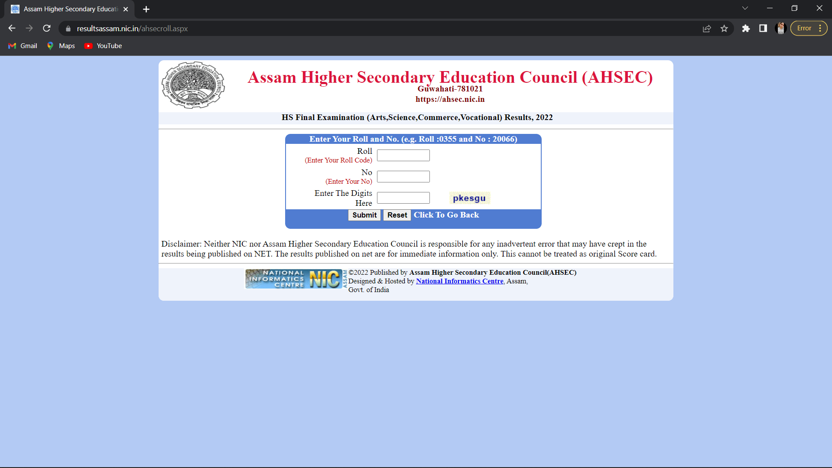The image size is (832, 468).
Task: Click the AHSEC council logo image
Action: point(193,85)
